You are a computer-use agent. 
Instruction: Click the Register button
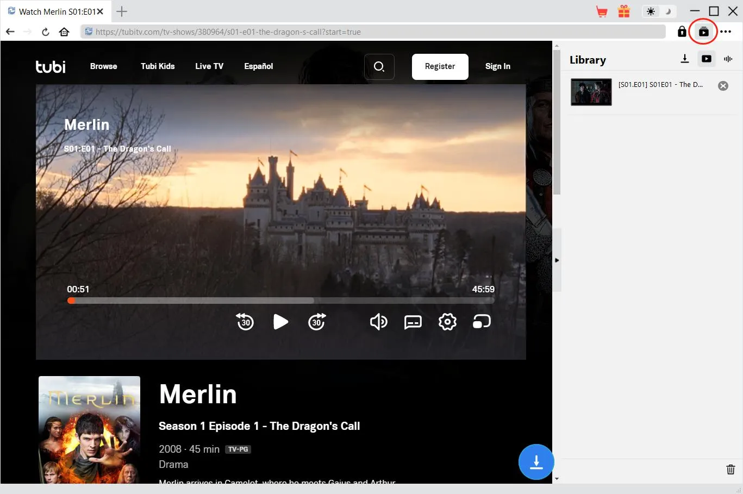tap(440, 66)
